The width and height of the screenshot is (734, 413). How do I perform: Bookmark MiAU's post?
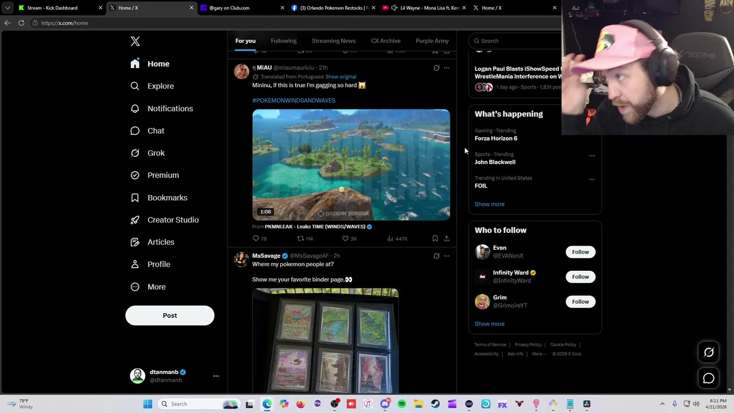coord(435,239)
